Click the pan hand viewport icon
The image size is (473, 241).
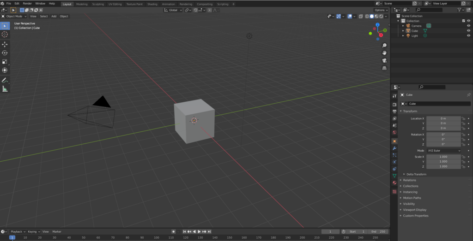[x=384, y=53]
